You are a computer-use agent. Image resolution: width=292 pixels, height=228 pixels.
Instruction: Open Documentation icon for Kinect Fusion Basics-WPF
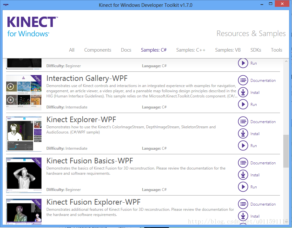(243, 163)
